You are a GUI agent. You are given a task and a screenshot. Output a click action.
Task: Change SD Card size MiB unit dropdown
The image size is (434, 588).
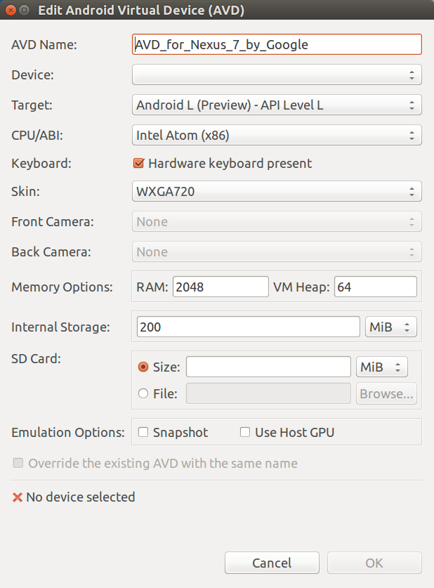(382, 367)
